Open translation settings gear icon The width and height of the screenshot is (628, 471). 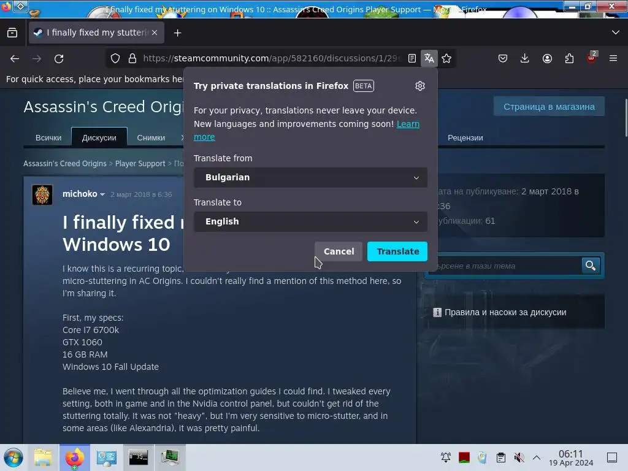[x=419, y=86]
